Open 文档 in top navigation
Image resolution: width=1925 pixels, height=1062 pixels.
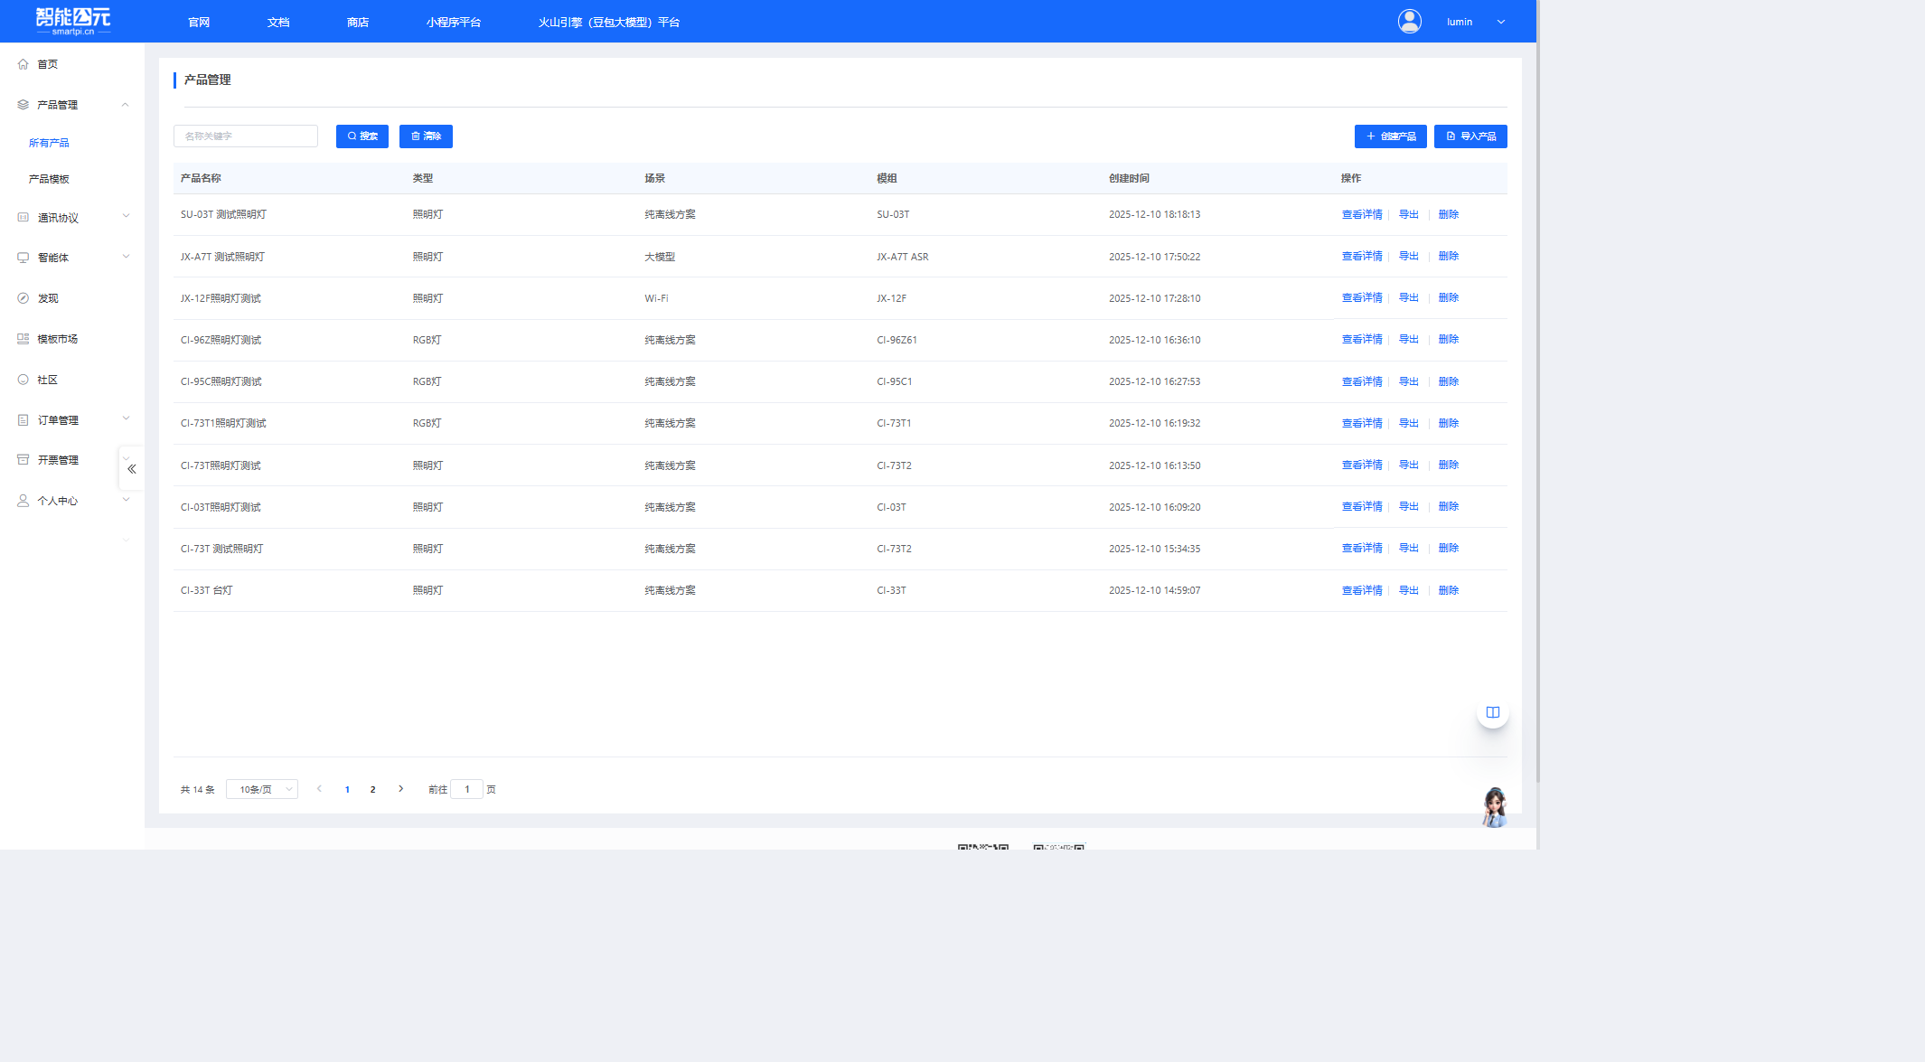pyautogui.click(x=278, y=22)
